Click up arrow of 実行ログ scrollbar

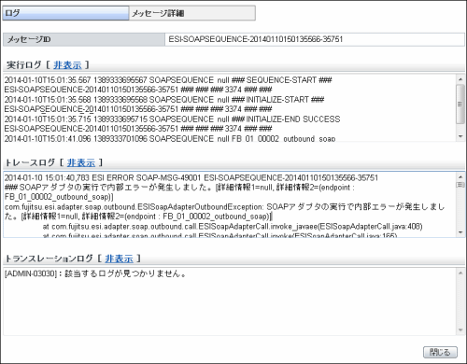pyautogui.click(x=460, y=79)
